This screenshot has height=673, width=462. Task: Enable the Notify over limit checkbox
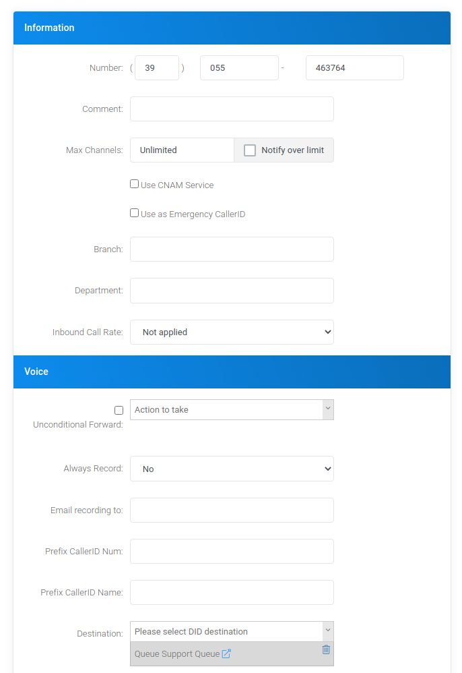coord(249,150)
